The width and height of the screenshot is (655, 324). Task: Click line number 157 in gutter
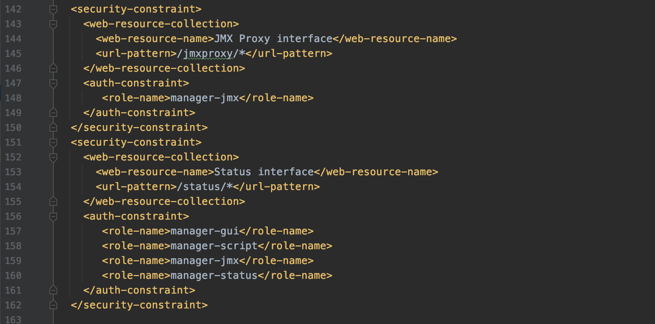[x=13, y=231]
